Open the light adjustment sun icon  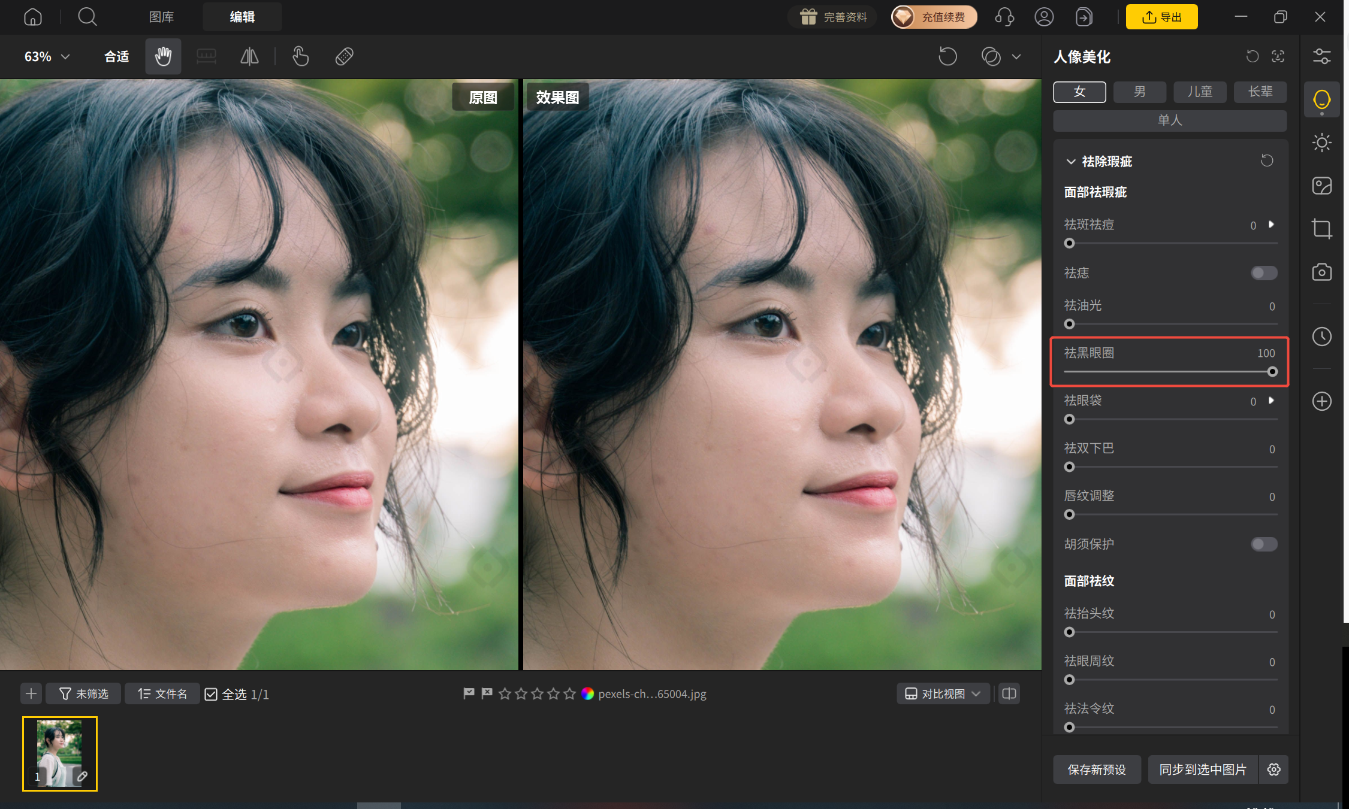[1321, 143]
